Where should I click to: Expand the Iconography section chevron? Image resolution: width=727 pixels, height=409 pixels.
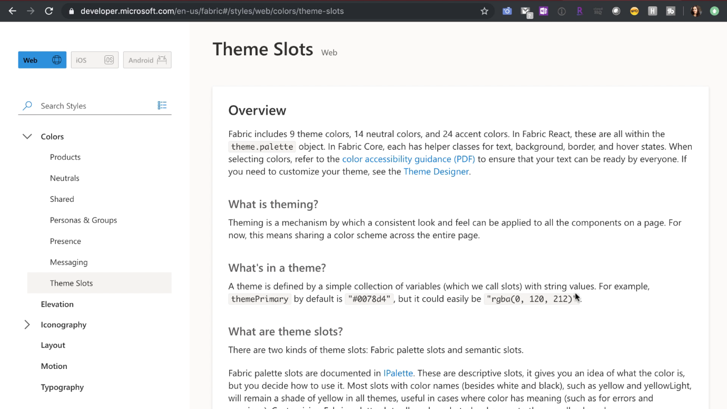[27, 325]
